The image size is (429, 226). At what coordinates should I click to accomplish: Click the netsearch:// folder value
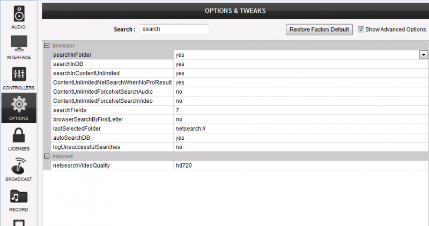coord(190,129)
